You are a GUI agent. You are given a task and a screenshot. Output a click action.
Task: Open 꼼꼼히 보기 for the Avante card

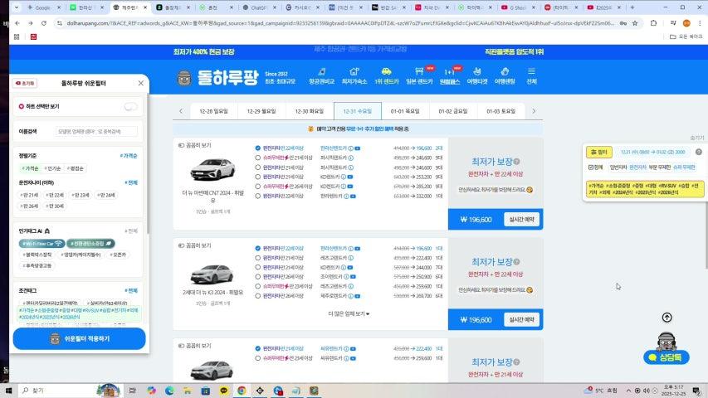[194, 145]
